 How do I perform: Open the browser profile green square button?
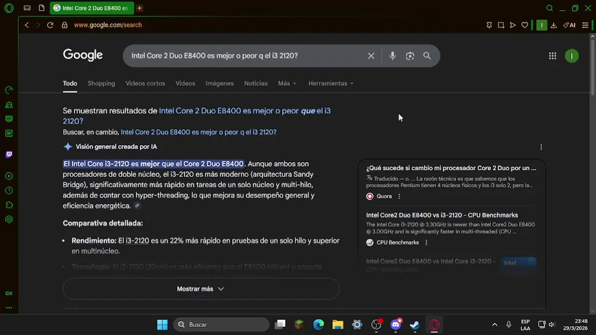coord(542,25)
